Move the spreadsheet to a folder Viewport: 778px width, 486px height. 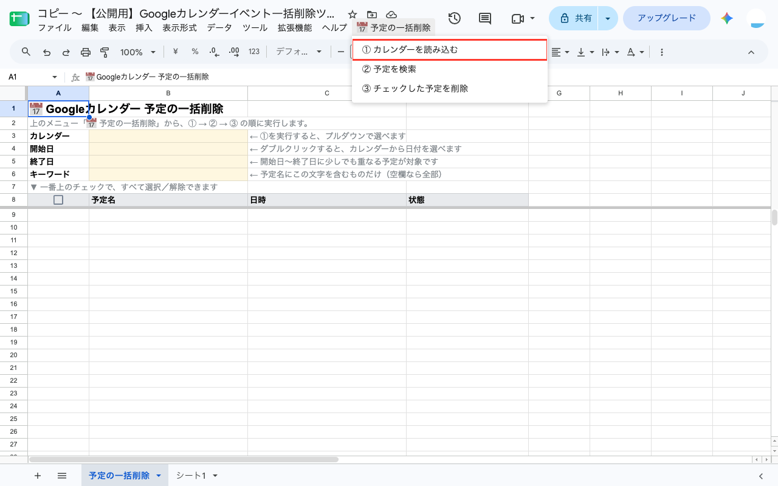point(372,15)
